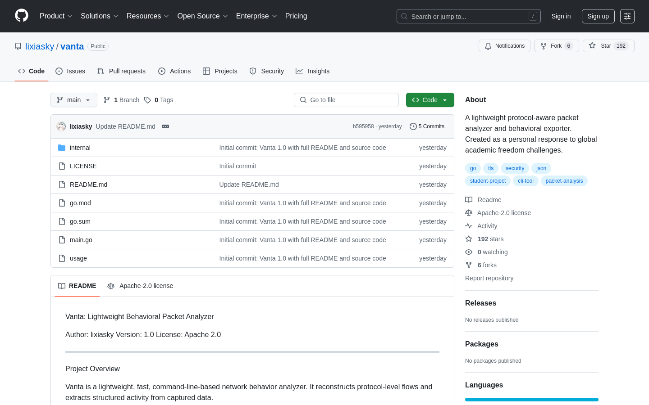Click the Notifications bell button
Screen dimensions: 649x405
[504, 46]
